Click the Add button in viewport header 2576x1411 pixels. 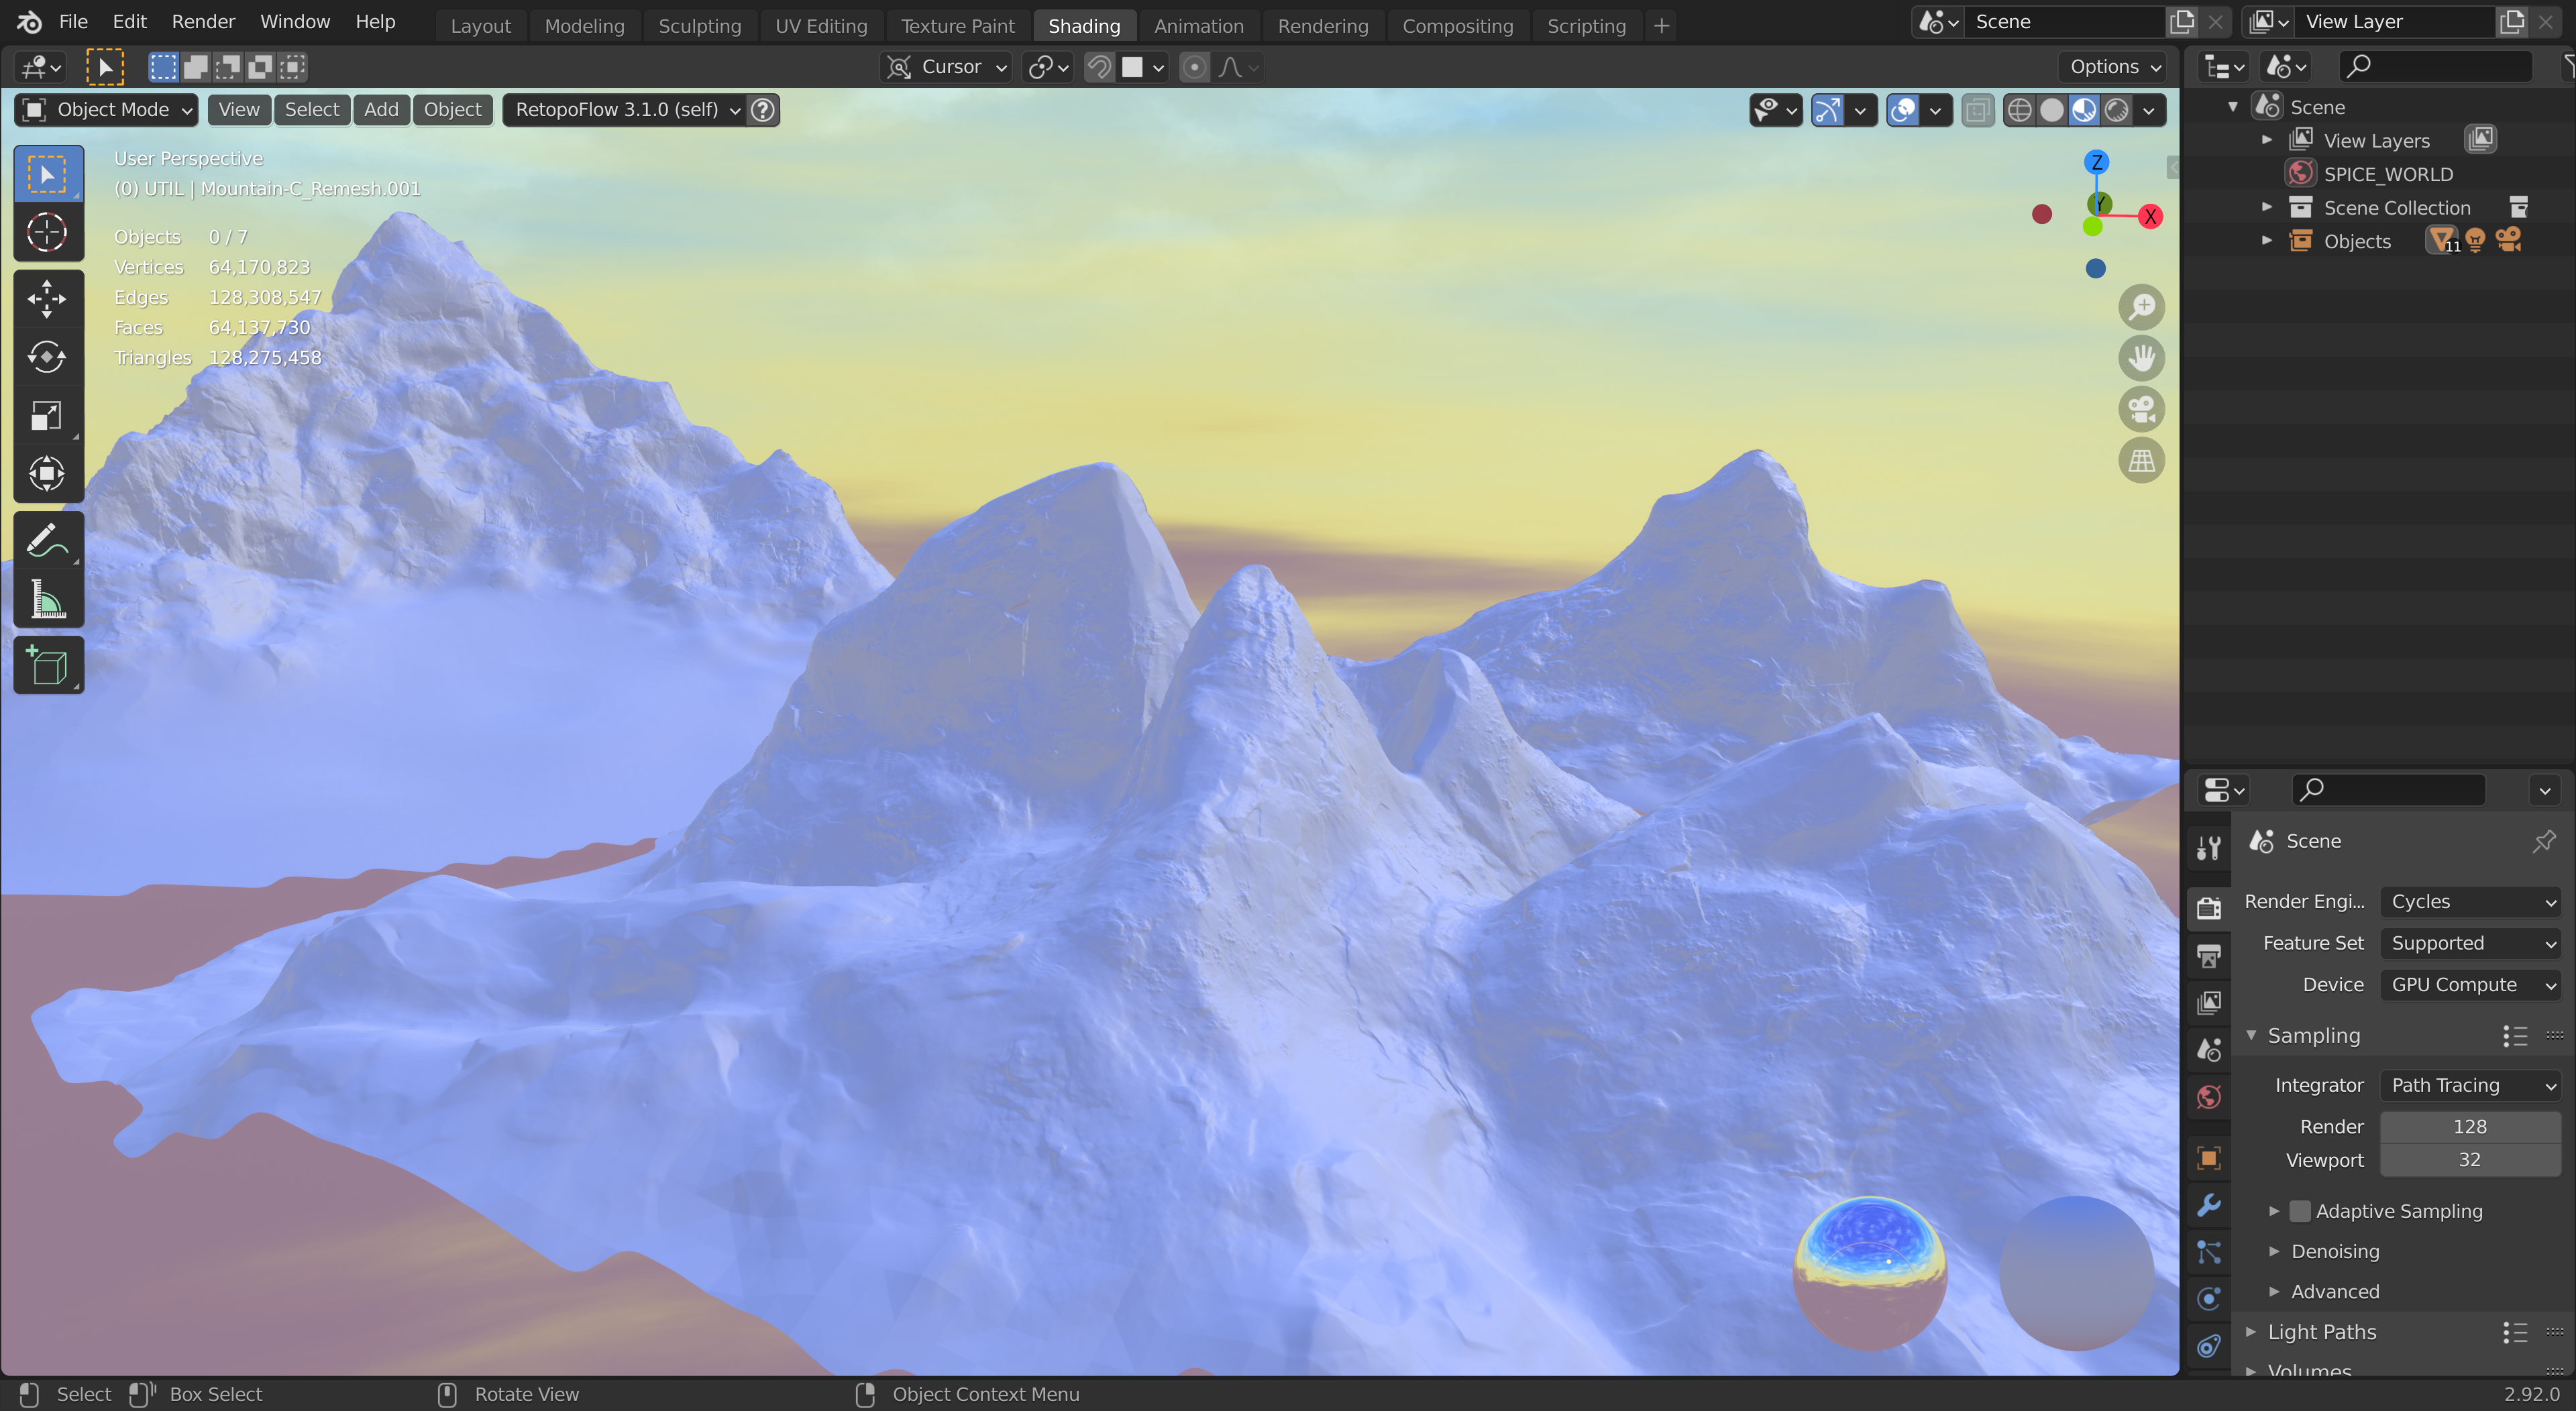click(x=381, y=110)
